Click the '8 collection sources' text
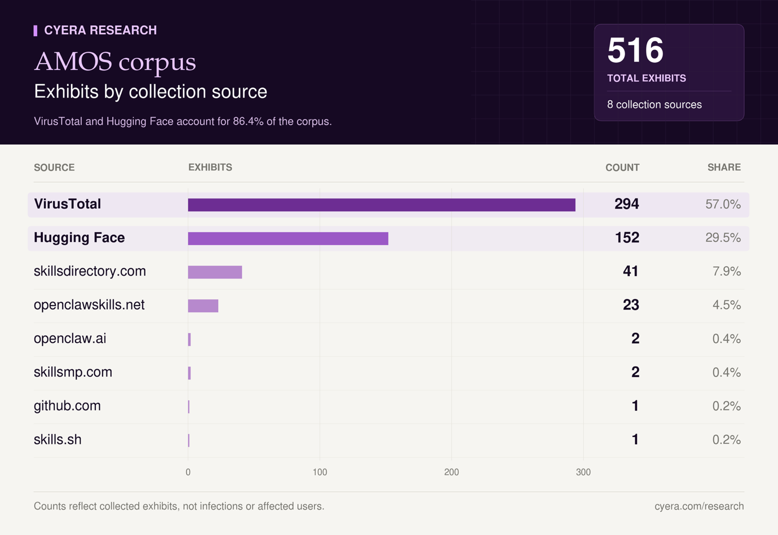The image size is (778, 535). pyautogui.click(x=655, y=105)
